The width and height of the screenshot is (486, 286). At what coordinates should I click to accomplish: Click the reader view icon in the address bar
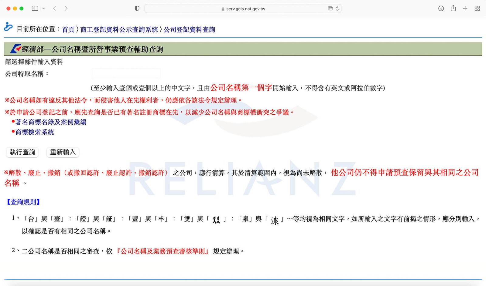click(330, 8)
